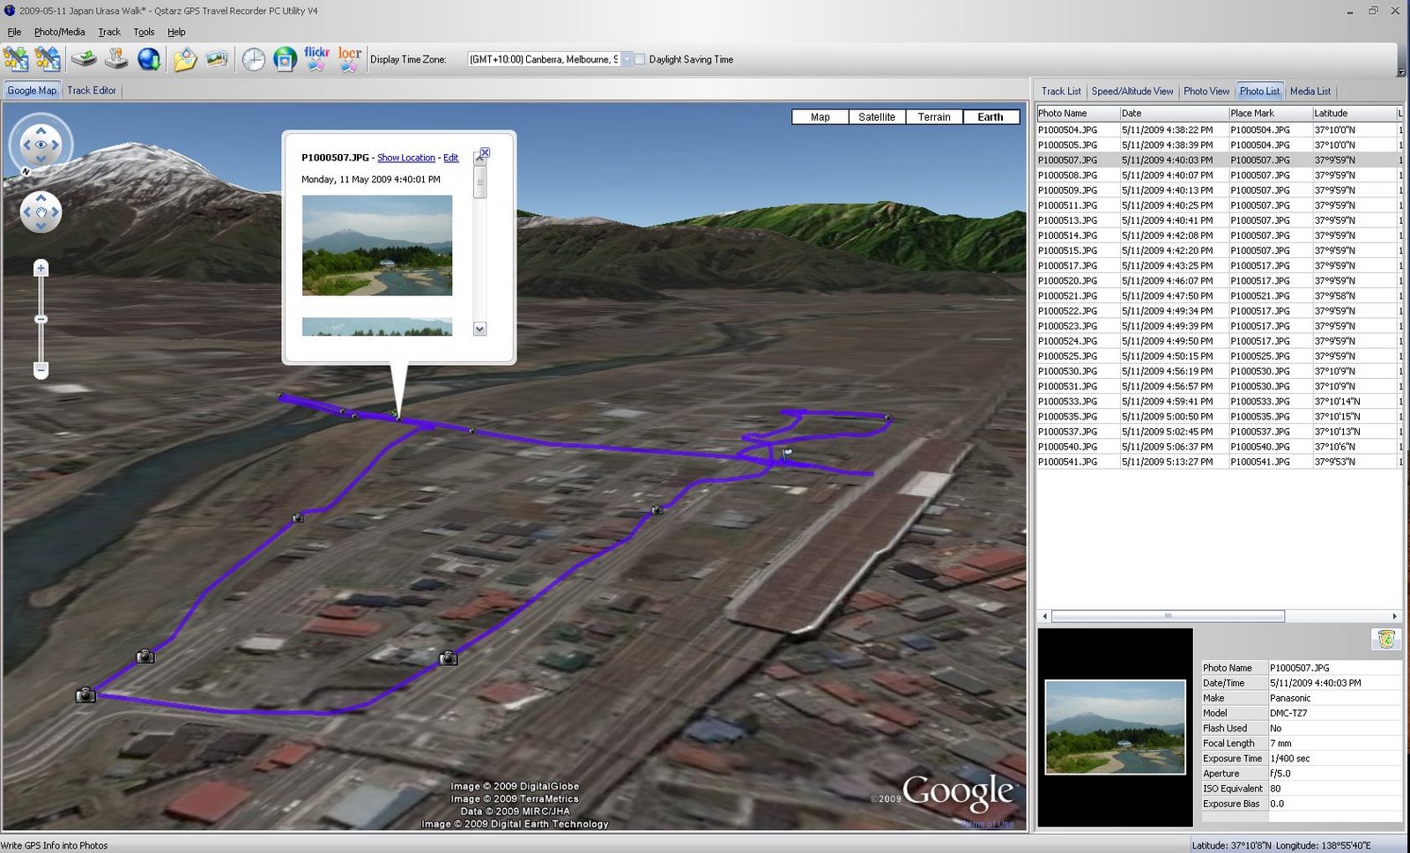Click the import wizard toolbar icon

coord(16,59)
